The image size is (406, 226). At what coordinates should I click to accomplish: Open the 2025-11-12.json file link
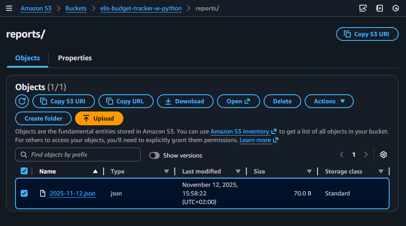[x=72, y=194]
